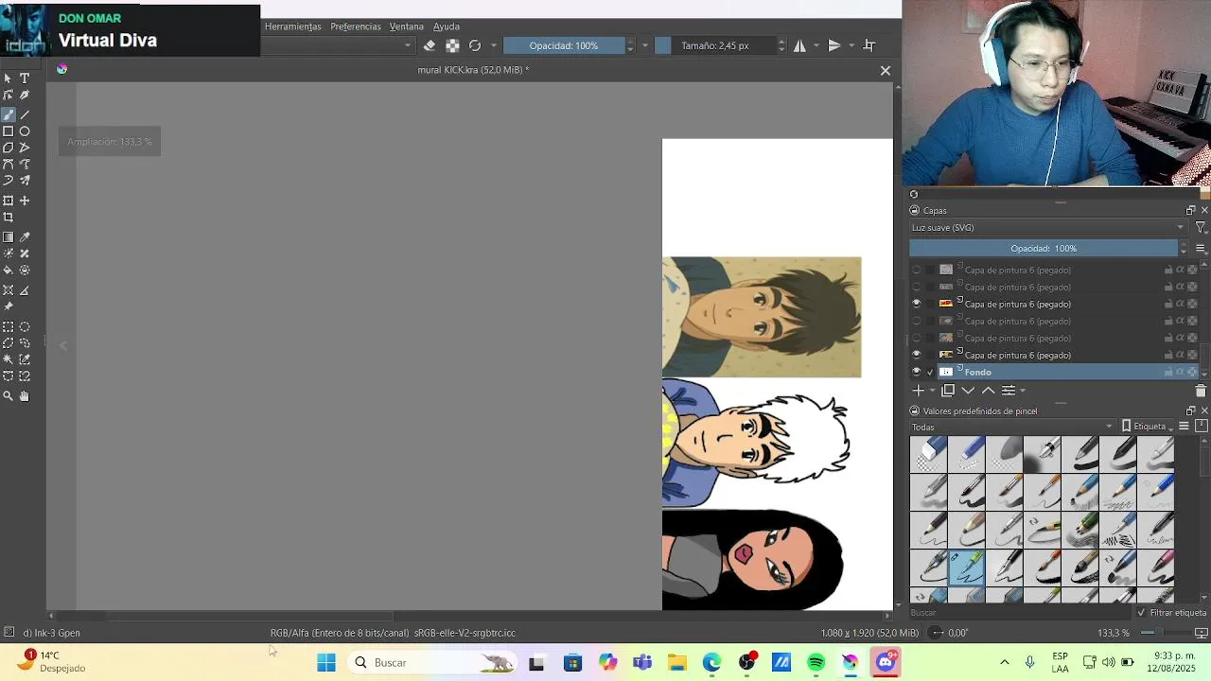
Task: Move the layer down with down chevron
Action: pos(968,390)
